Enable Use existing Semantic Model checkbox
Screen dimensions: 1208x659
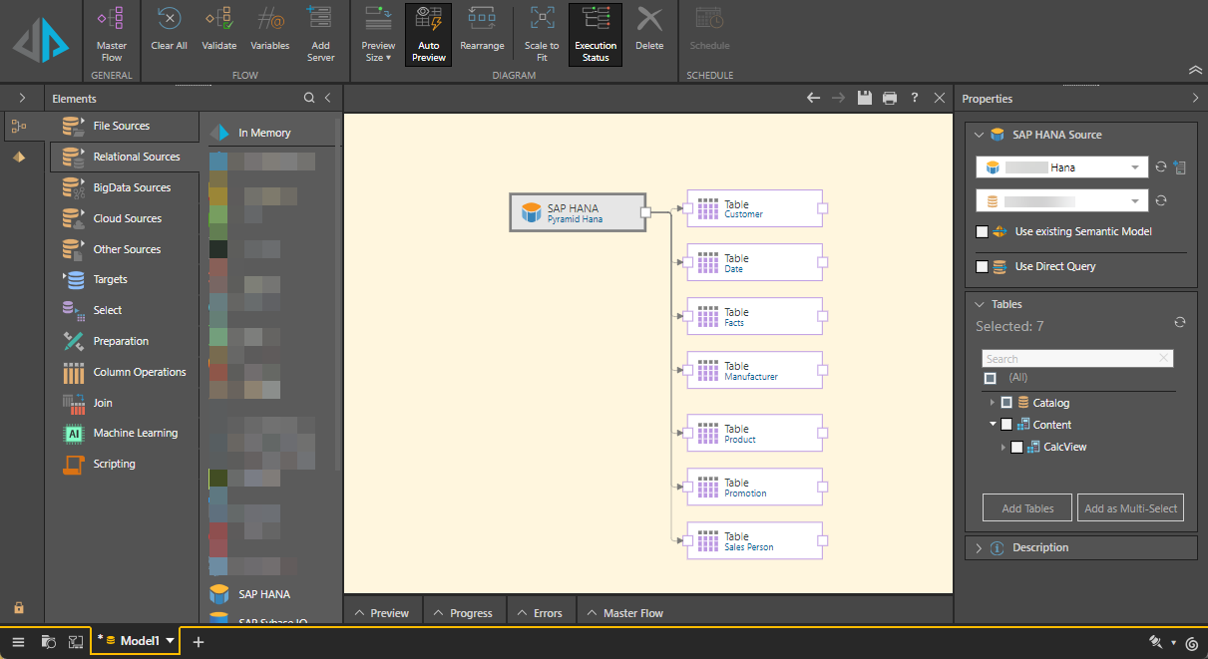coord(983,232)
